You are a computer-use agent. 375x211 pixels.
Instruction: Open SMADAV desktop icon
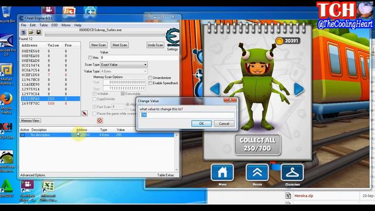(x=6, y=188)
